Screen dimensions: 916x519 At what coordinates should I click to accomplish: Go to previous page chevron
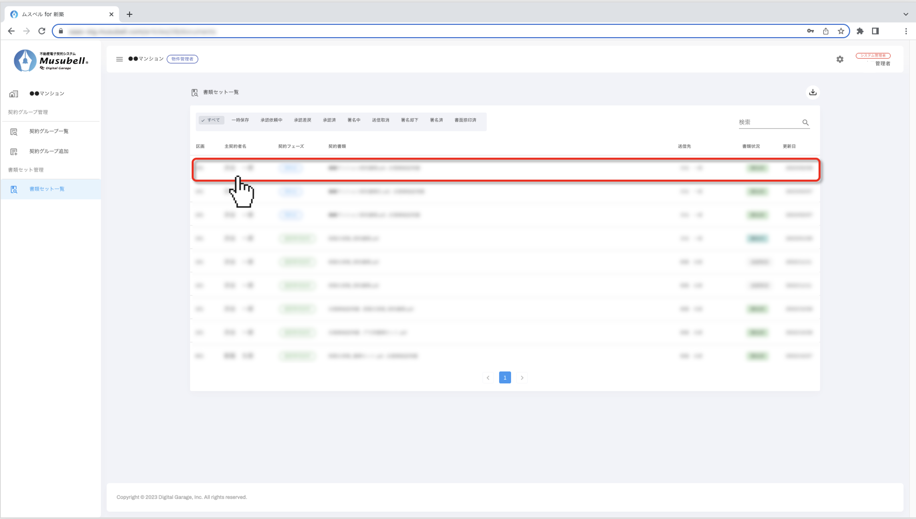pyautogui.click(x=488, y=378)
